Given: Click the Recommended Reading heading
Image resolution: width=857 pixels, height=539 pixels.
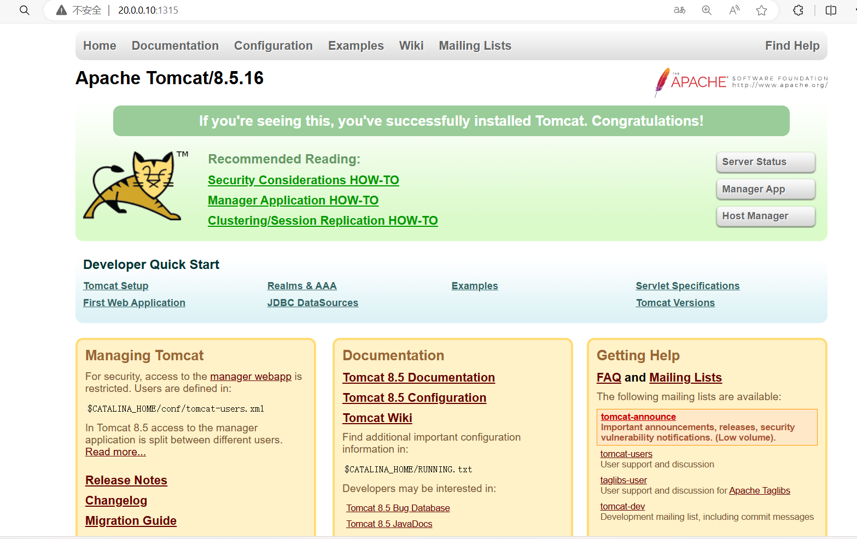Looking at the screenshot, I should (284, 159).
